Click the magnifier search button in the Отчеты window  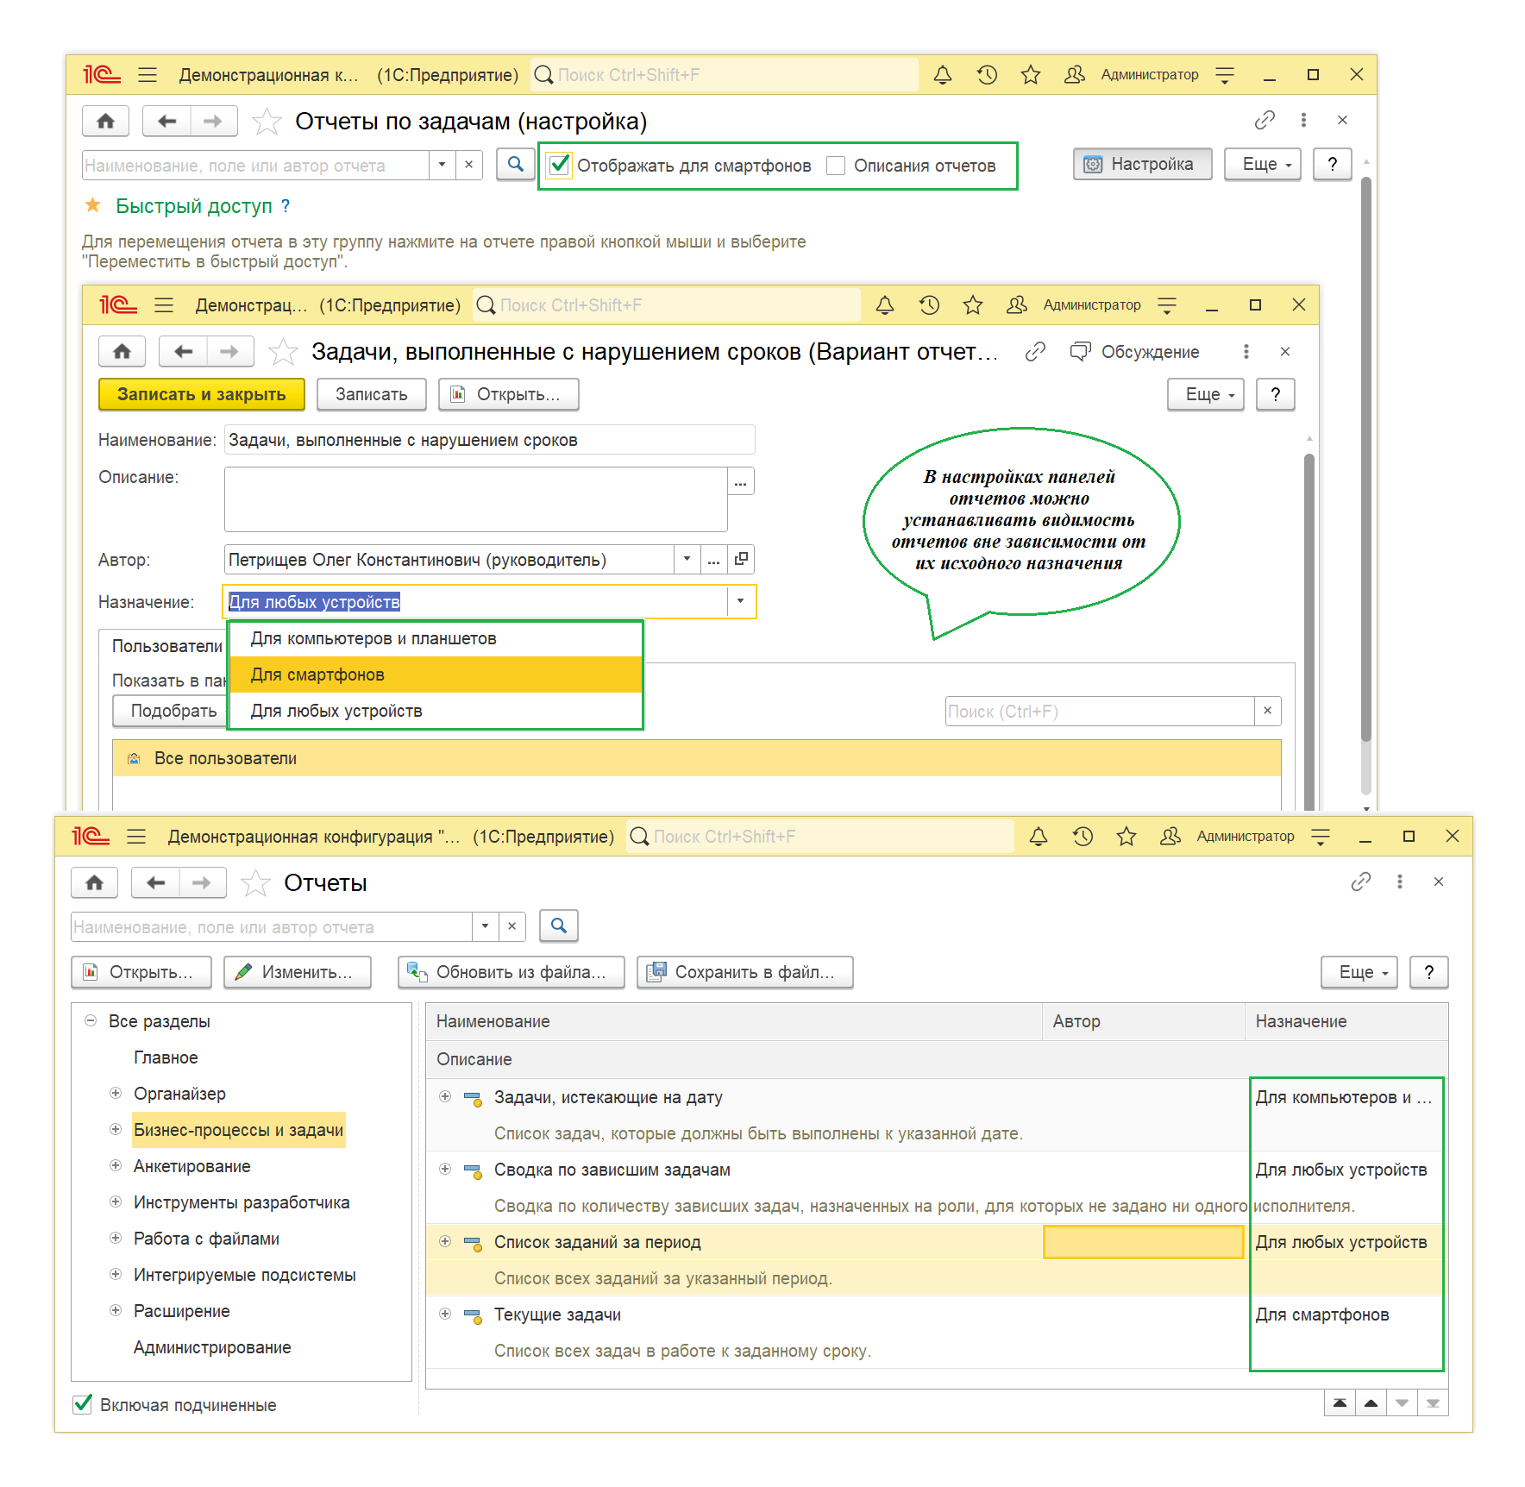point(558,925)
